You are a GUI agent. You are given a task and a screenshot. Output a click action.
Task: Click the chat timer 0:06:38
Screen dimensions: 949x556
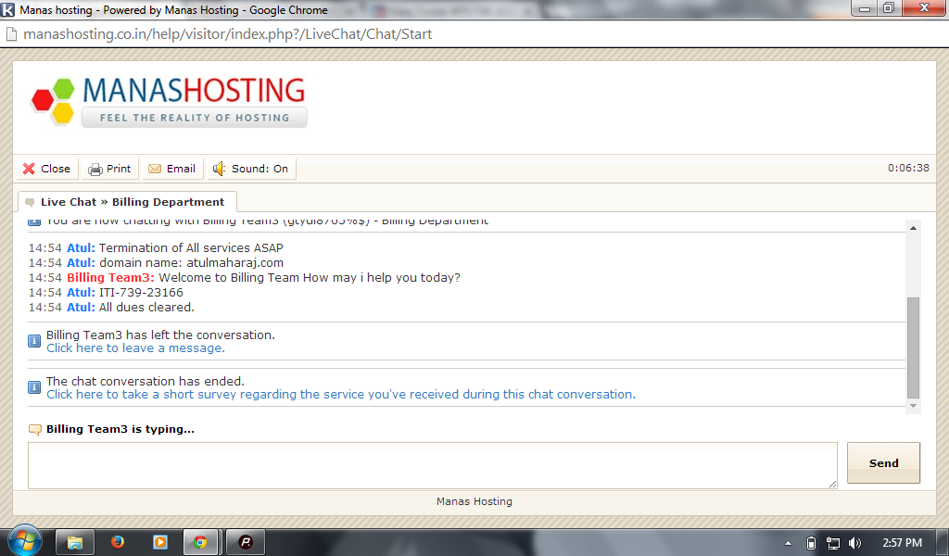click(x=908, y=169)
